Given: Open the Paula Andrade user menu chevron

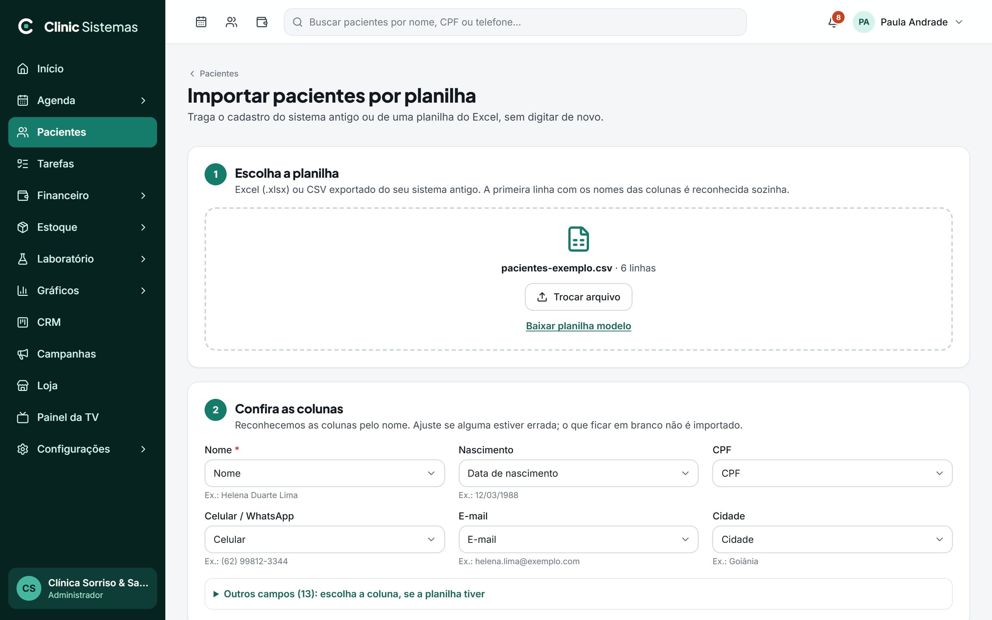Looking at the screenshot, I should (x=959, y=22).
